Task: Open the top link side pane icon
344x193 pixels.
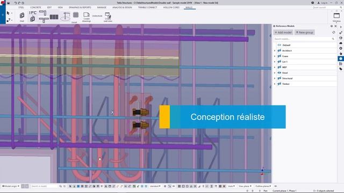Action: tap(341, 33)
